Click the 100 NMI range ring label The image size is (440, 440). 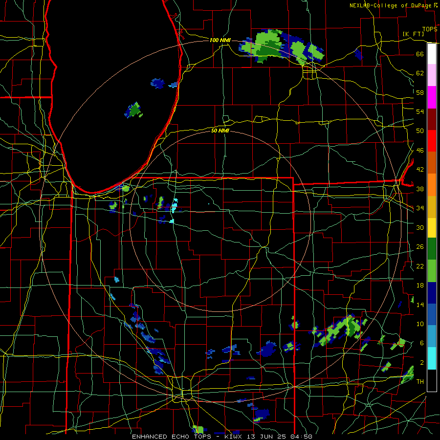point(220,40)
